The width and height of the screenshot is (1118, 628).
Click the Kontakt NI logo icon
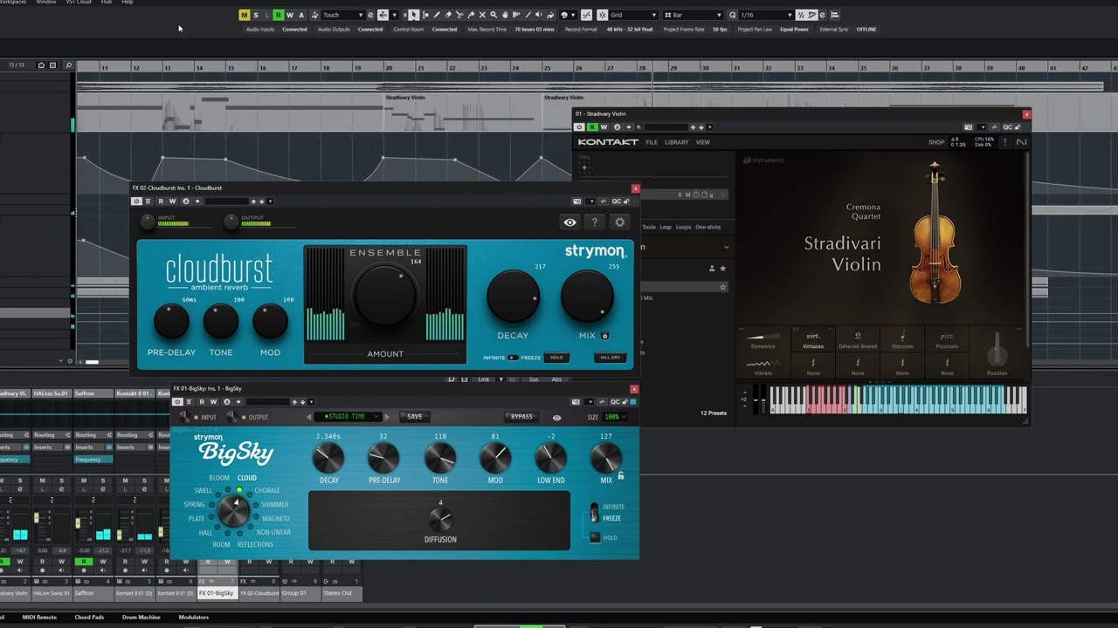[1021, 142]
